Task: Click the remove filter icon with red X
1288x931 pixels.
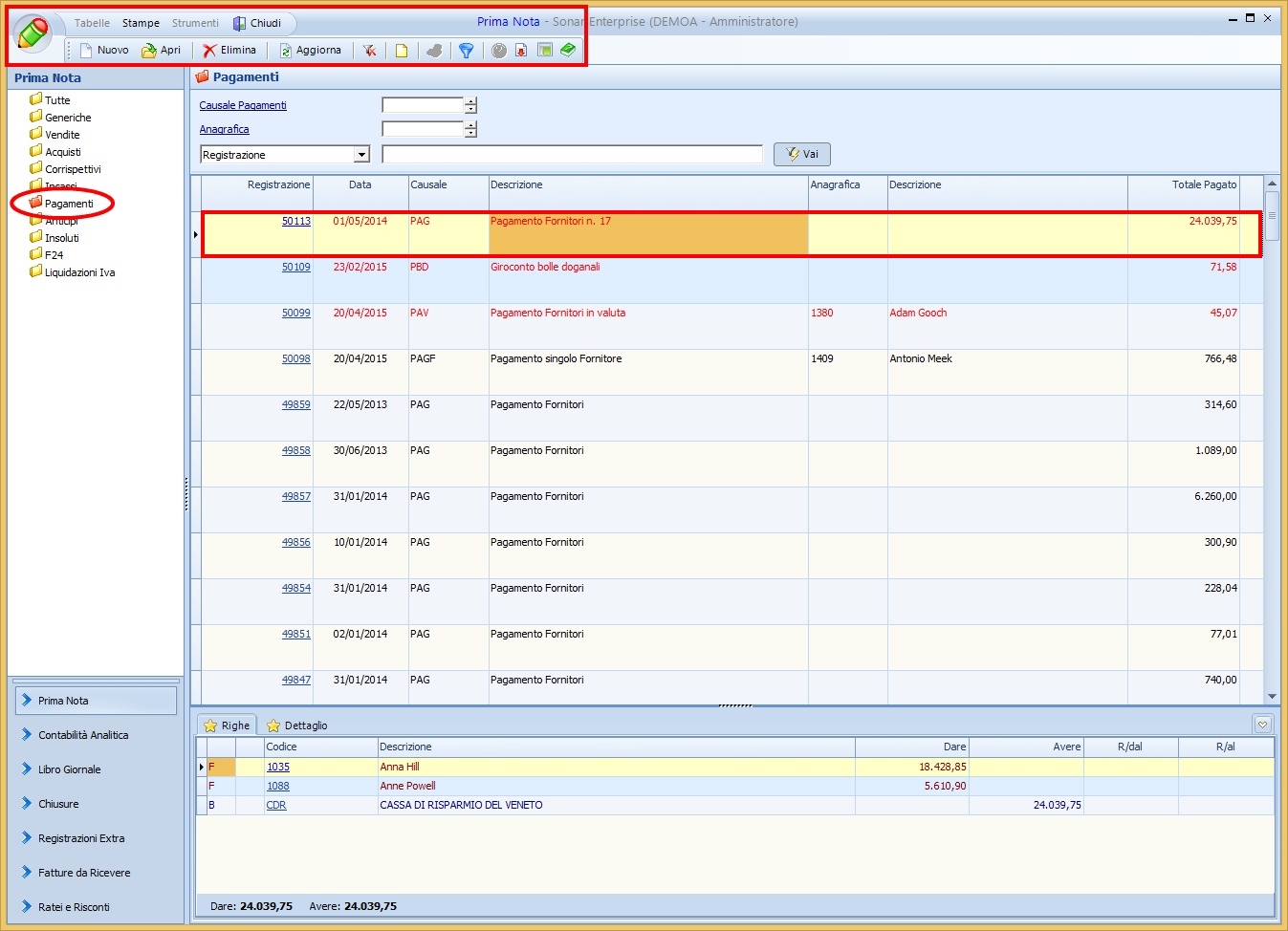Action: pos(369,51)
